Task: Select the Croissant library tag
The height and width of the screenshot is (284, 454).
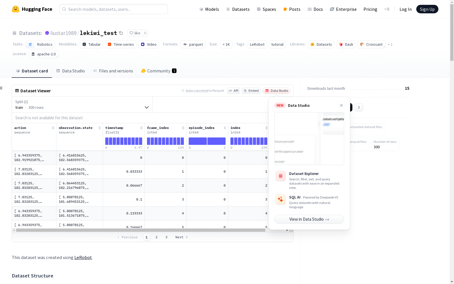Action: point(371,44)
